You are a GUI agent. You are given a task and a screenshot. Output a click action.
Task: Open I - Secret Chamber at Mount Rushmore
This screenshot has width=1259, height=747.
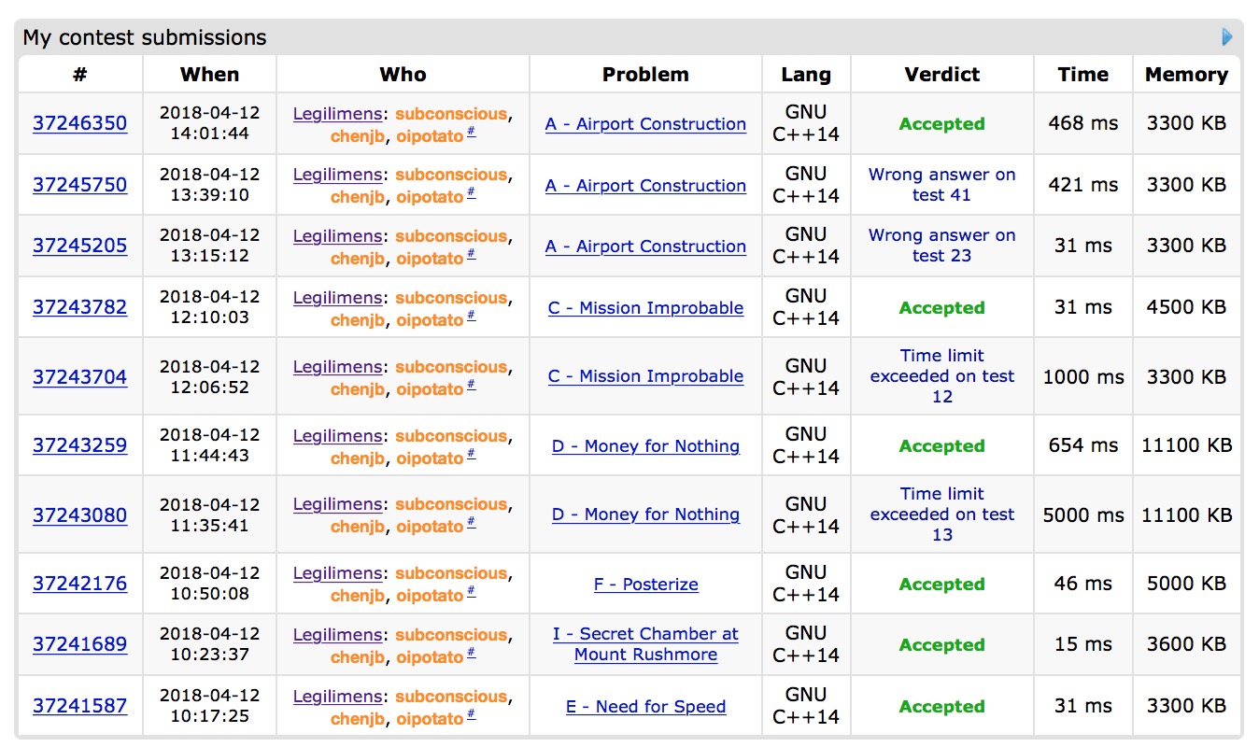tap(645, 644)
